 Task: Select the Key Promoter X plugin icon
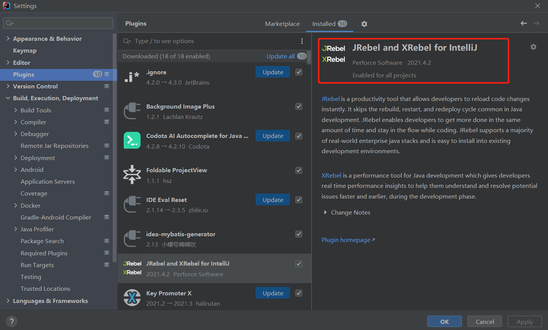(x=132, y=298)
